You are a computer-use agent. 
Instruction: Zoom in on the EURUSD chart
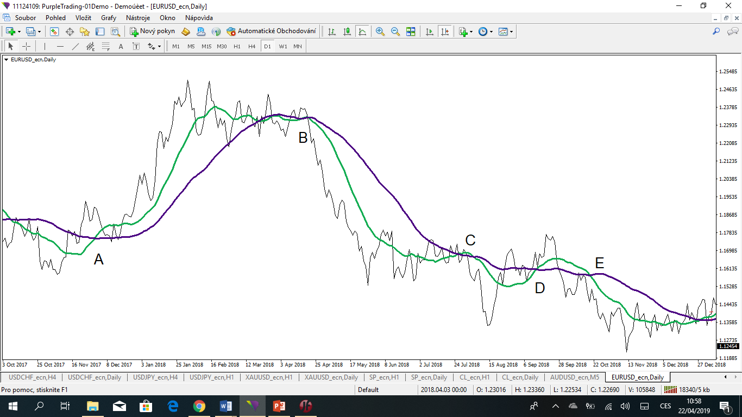(x=380, y=31)
